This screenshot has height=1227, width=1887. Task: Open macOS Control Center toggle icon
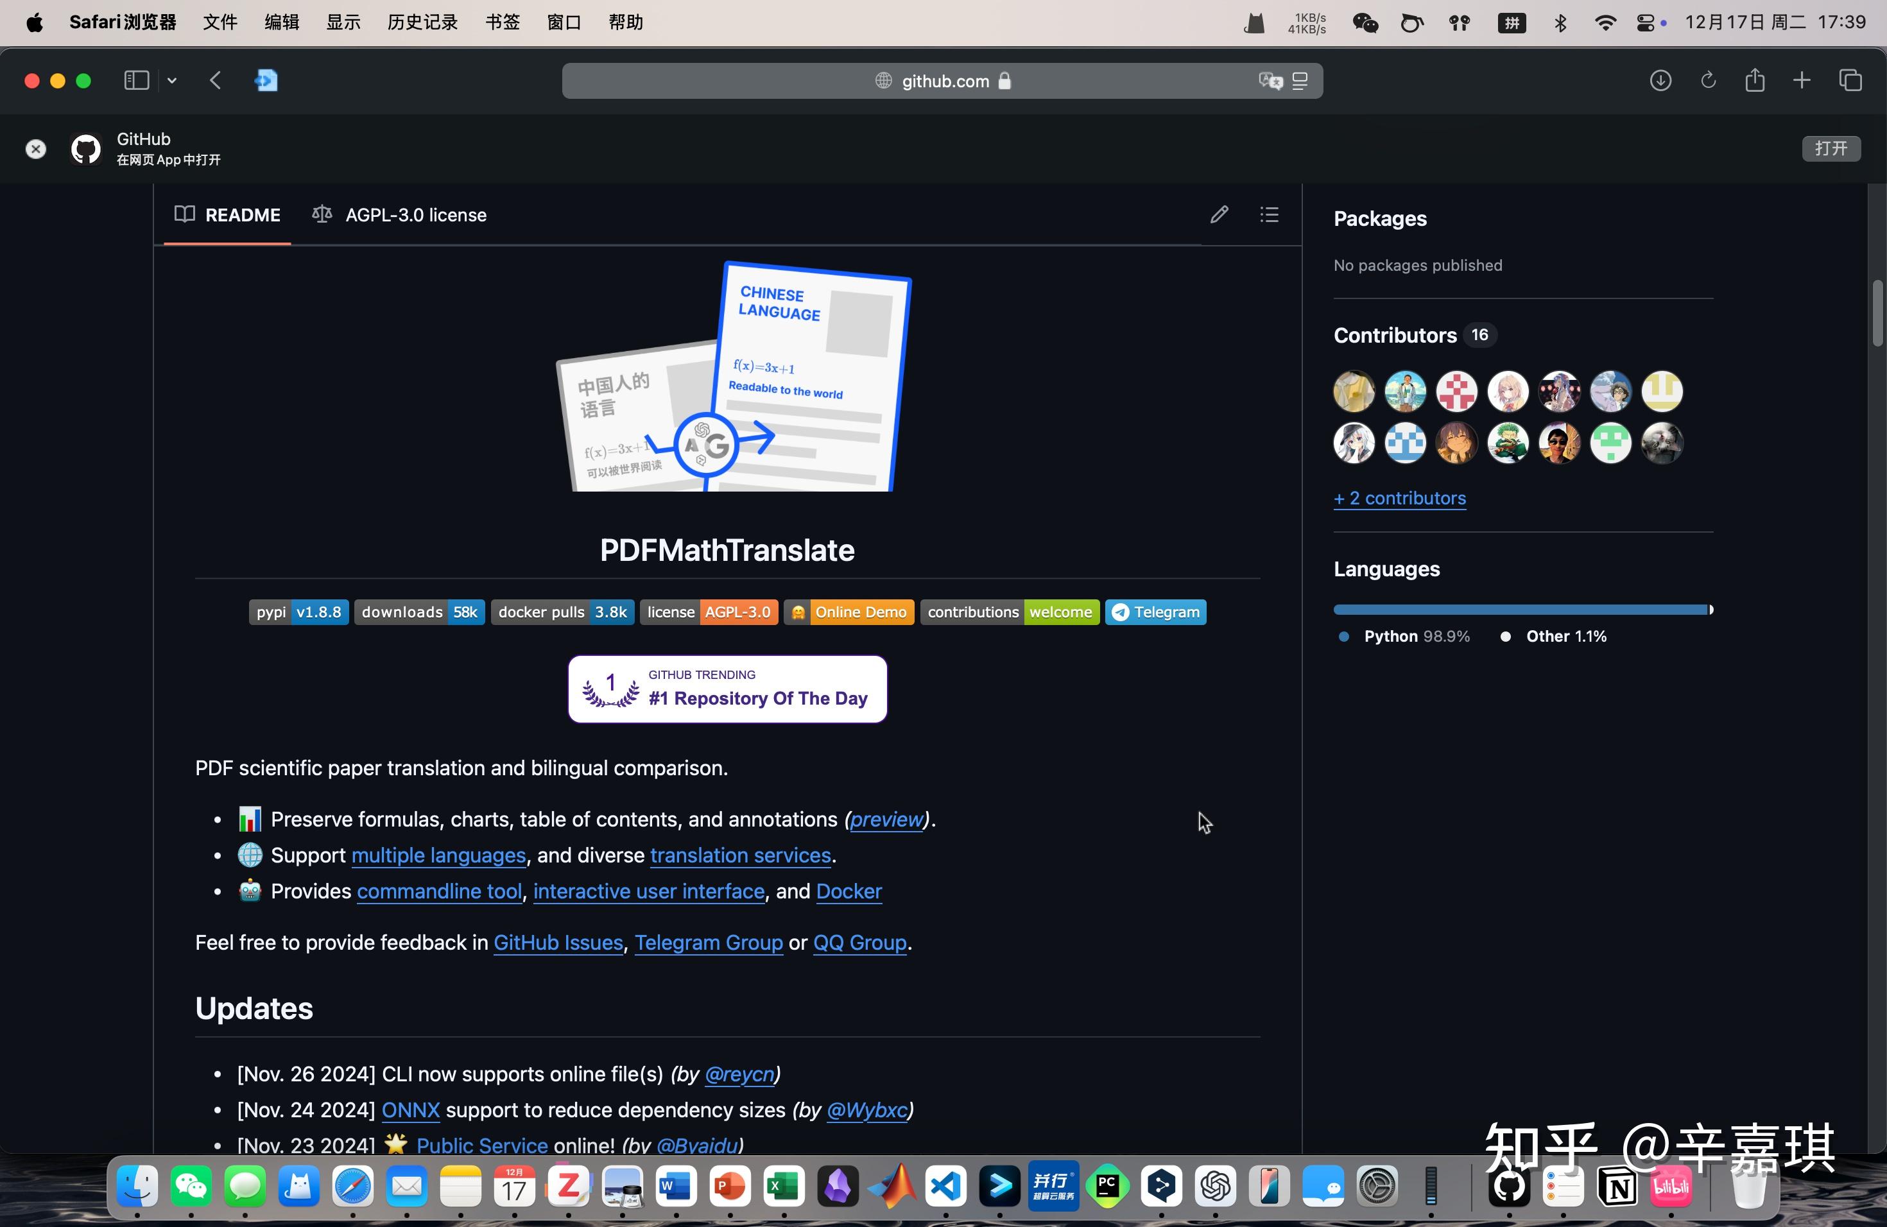click(1645, 23)
